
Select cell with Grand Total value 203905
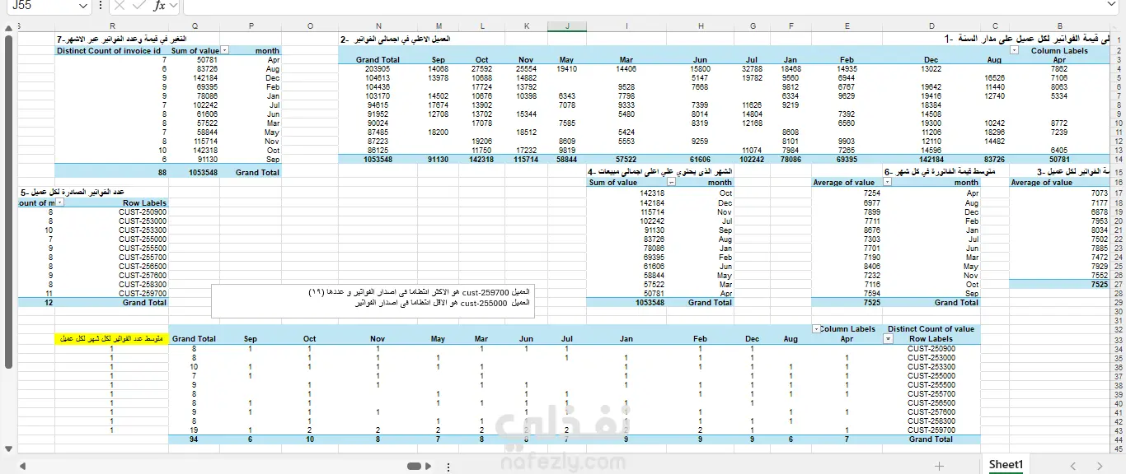pos(378,69)
